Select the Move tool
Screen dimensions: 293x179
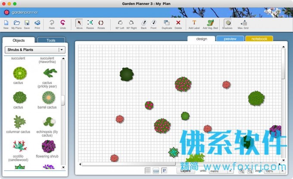coord(79,24)
